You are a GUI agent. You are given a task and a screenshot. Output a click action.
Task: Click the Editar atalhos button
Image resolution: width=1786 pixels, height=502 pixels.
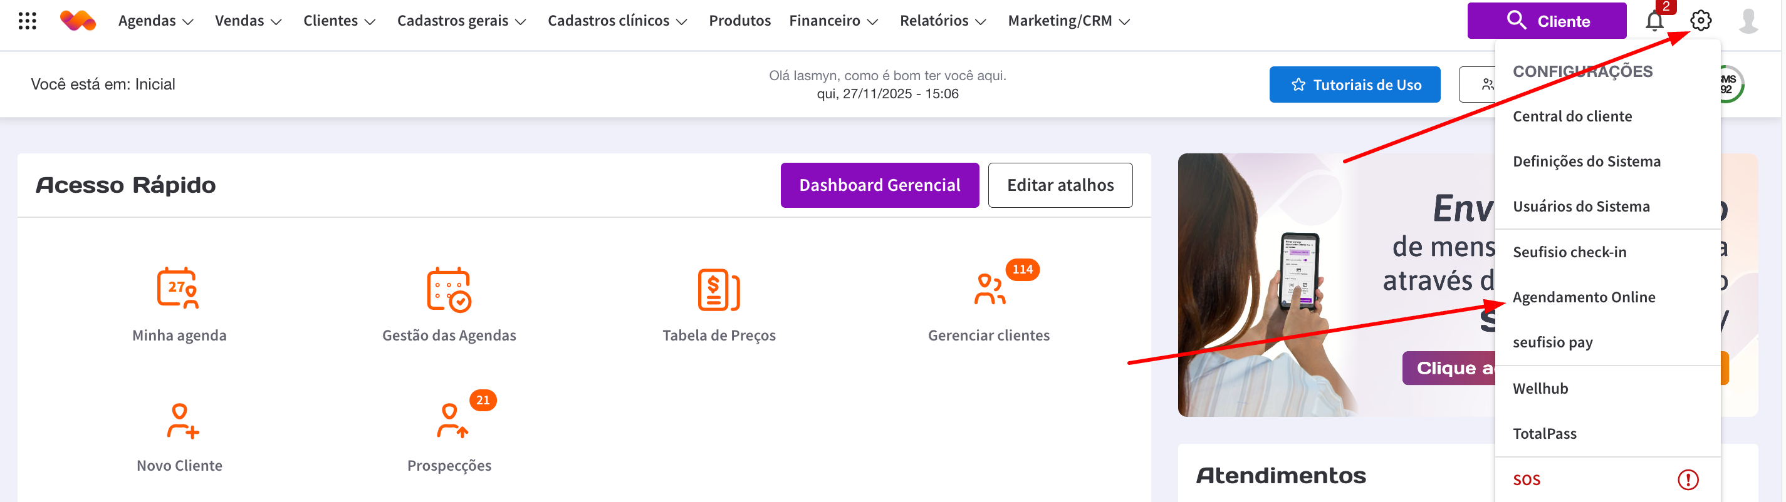1060,185
